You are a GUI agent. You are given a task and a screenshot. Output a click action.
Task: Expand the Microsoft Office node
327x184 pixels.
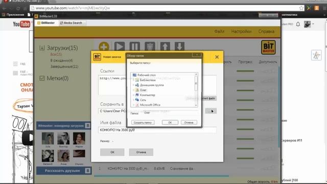pyautogui.click(x=133, y=105)
